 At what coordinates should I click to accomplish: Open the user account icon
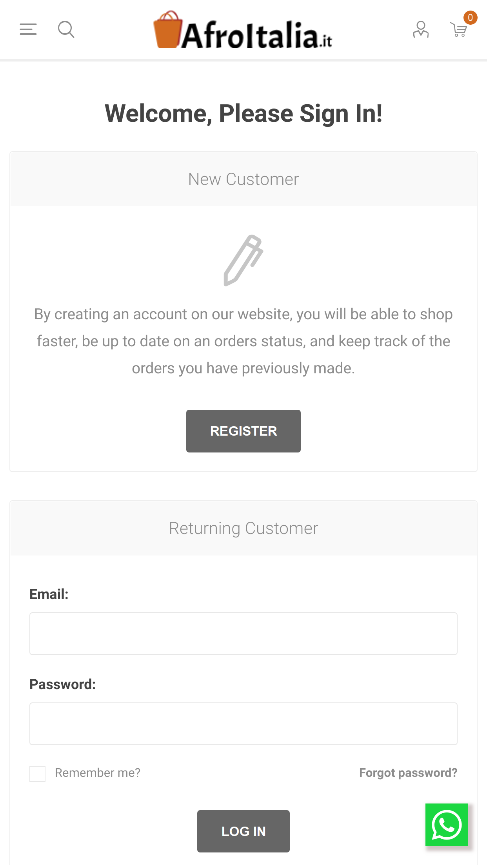tap(420, 29)
